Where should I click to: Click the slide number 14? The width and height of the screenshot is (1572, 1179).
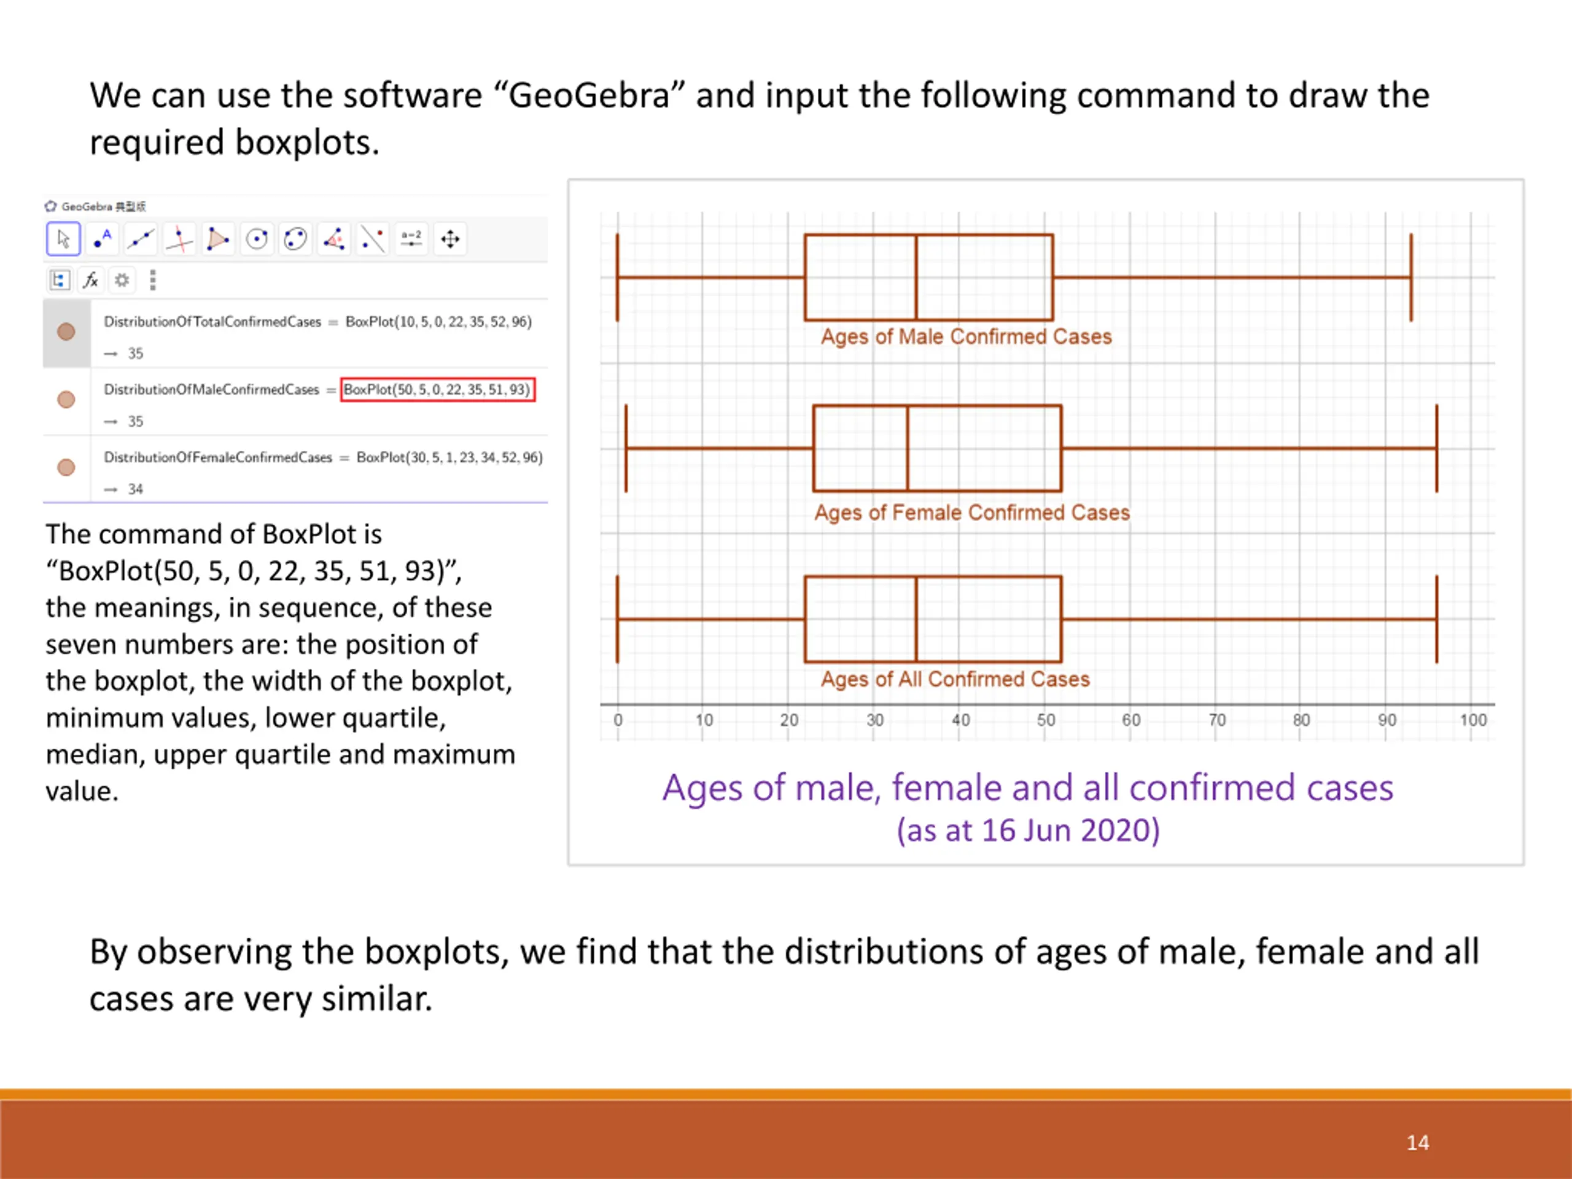click(1417, 1142)
